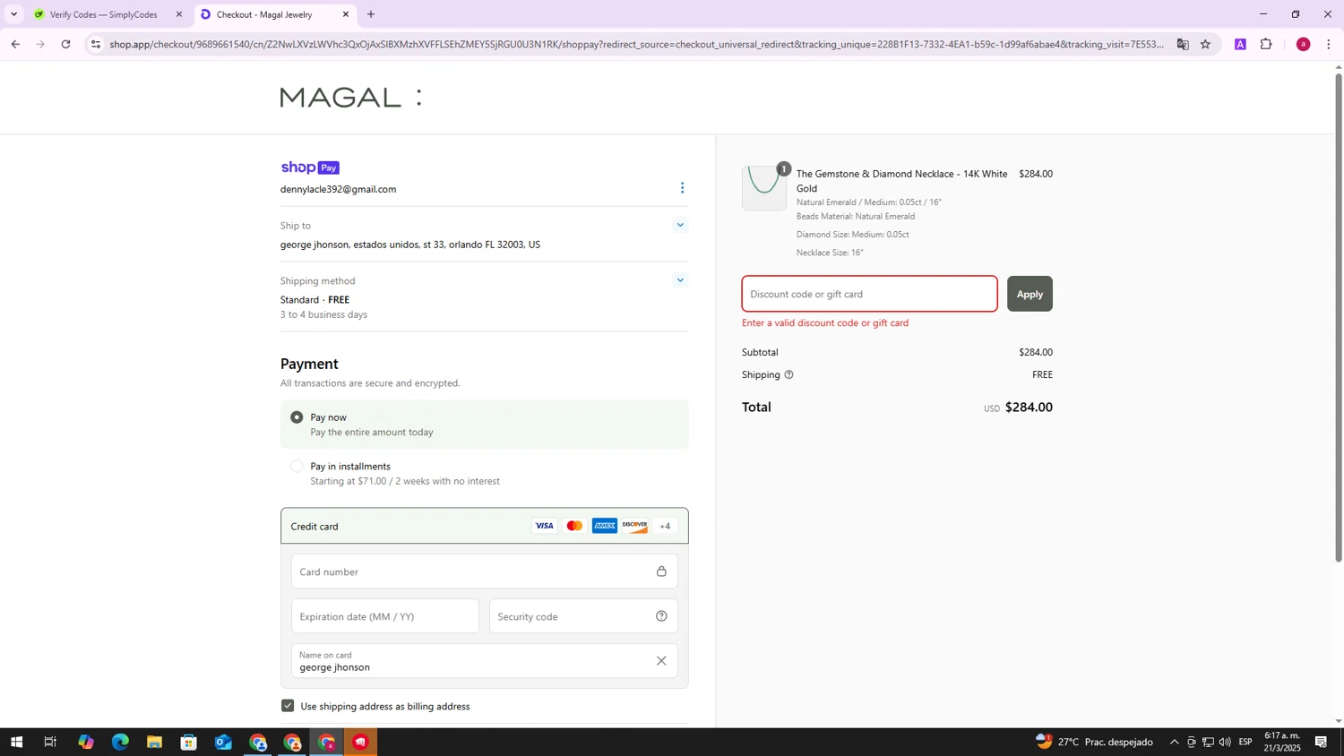
Task: Click the security code help icon
Action: (x=661, y=616)
